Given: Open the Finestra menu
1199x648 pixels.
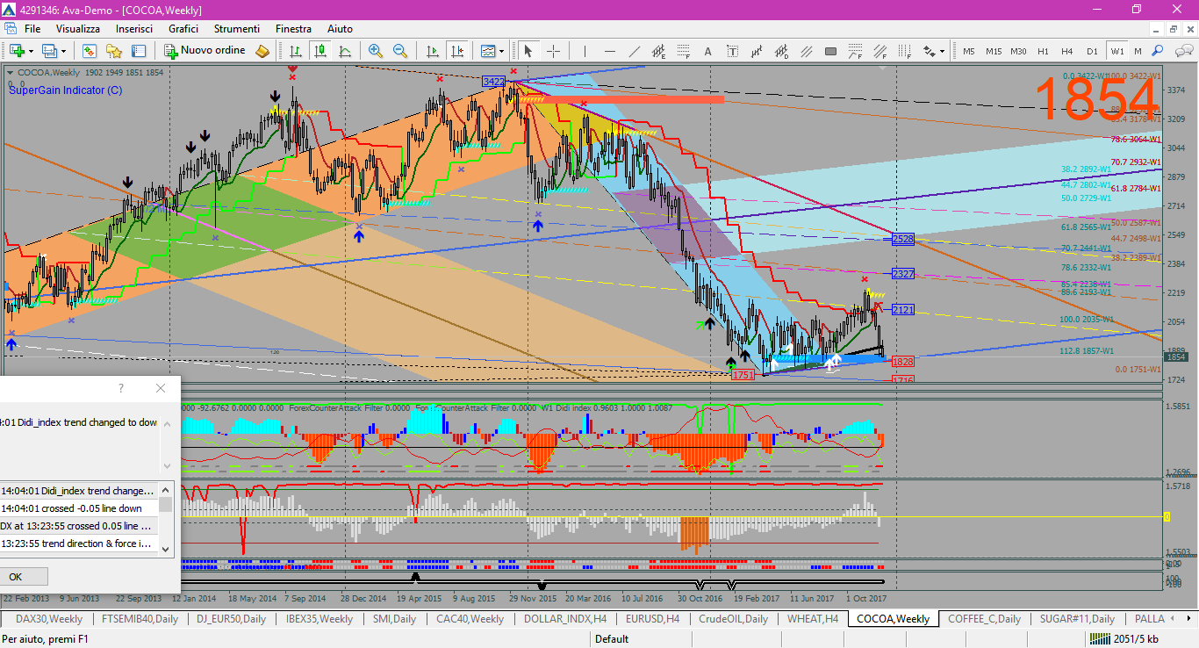Looking at the screenshot, I should [x=293, y=29].
